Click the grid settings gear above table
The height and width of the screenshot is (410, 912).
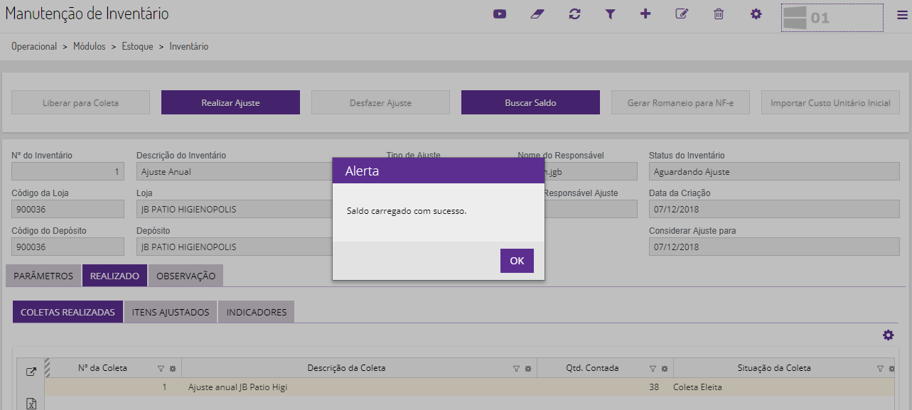[888, 335]
